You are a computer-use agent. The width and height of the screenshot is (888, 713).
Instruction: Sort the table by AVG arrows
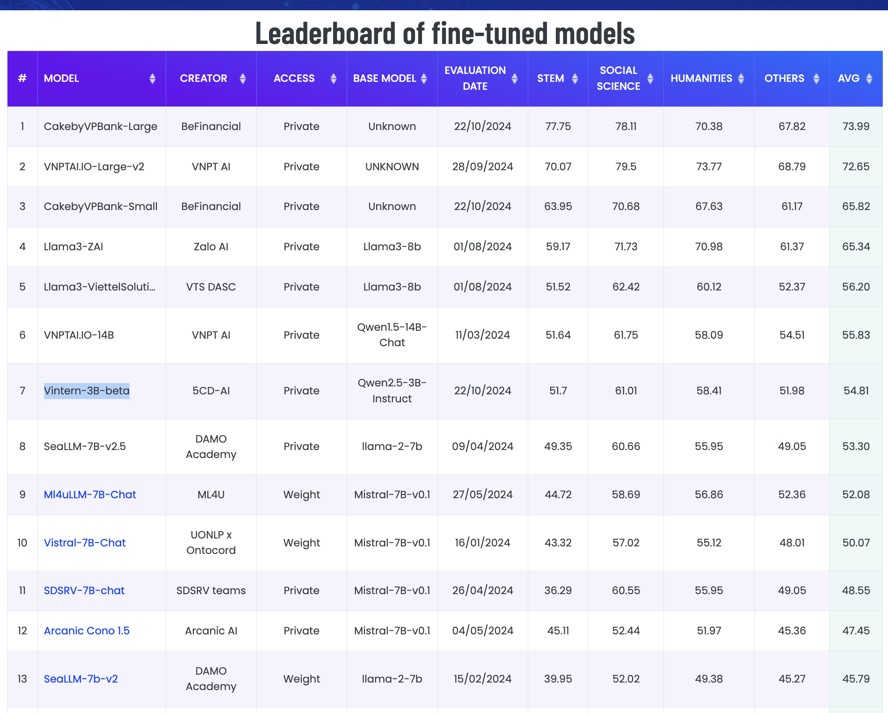[x=869, y=79]
